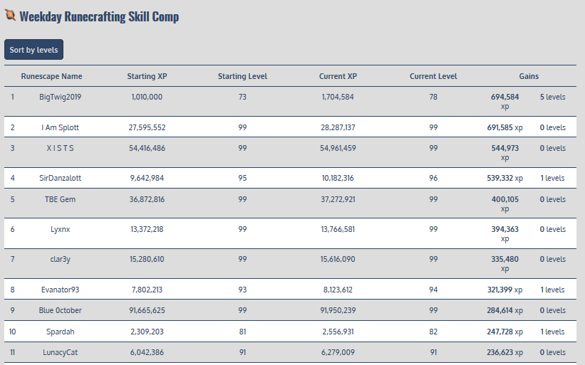Open Spardah player entry
585x365 pixels.
(60, 332)
